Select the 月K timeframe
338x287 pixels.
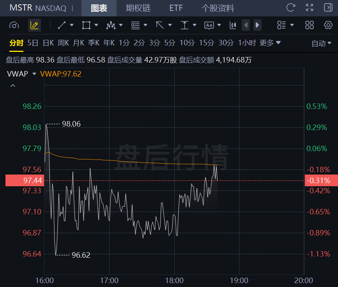tap(78, 43)
